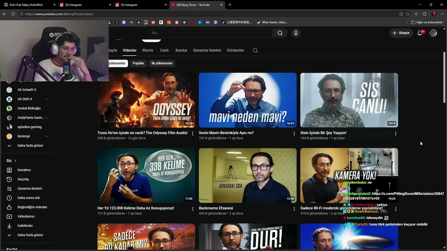Add this page to favorites with the star
This screenshot has width=447, height=251.
pyautogui.click(x=408, y=14)
